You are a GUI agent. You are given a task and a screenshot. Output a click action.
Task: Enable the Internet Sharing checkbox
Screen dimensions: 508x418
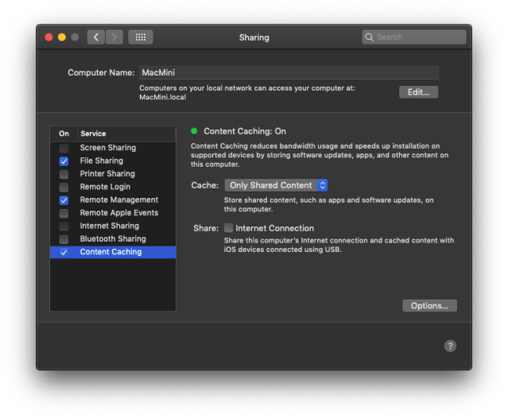64,226
